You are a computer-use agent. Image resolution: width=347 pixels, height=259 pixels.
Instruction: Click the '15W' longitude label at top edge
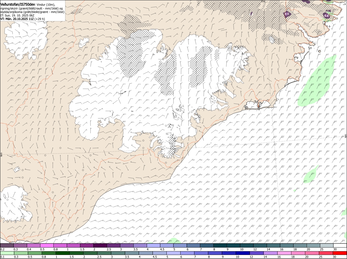pyautogui.click(x=262, y=1)
